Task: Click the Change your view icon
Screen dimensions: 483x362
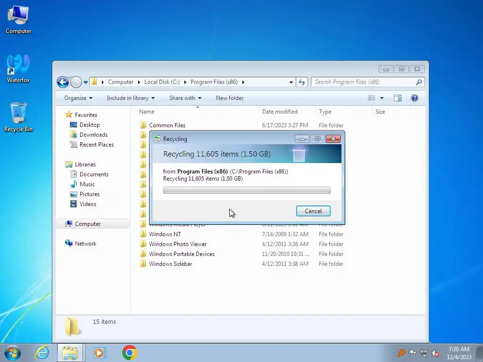Action: [x=372, y=98]
